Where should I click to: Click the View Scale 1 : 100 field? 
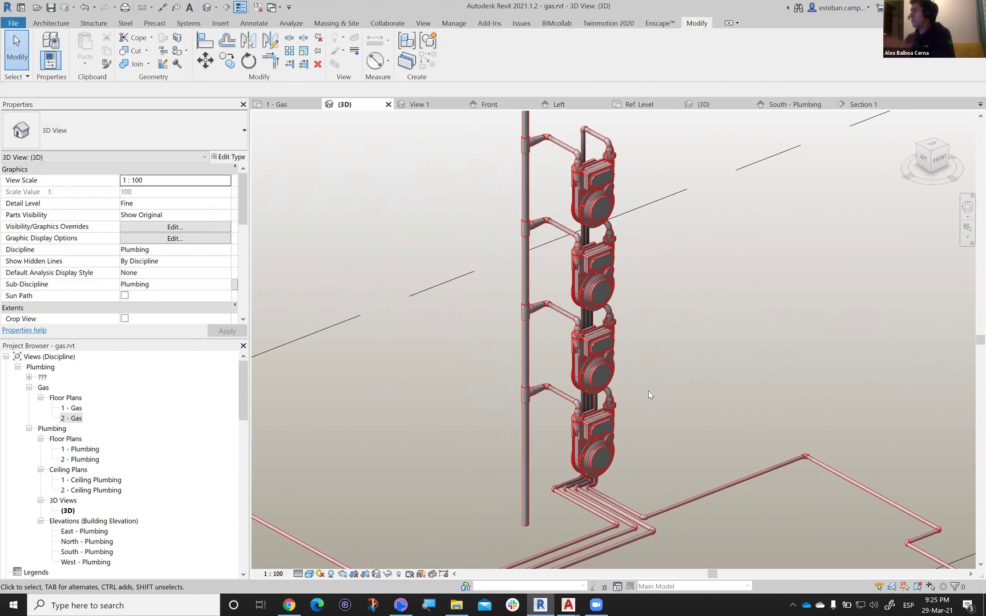(175, 180)
